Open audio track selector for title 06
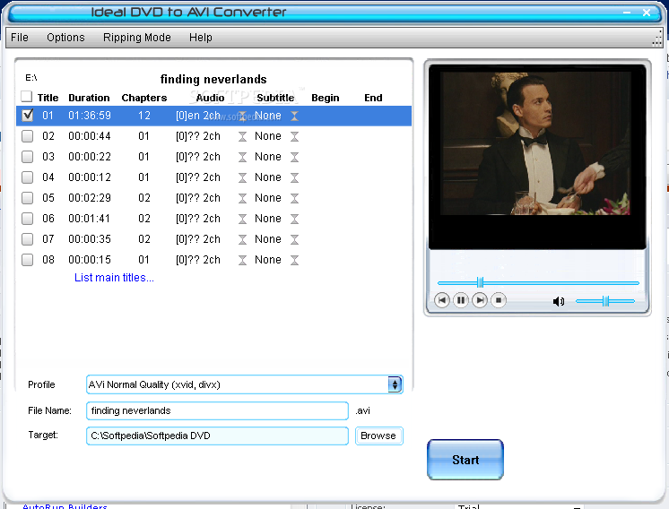This screenshot has width=669, height=509. pyautogui.click(x=242, y=219)
